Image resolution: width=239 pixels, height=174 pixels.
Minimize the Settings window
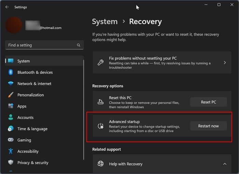click(x=206, y=5)
